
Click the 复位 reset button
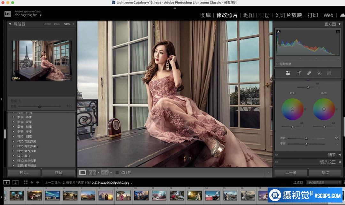point(325,173)
